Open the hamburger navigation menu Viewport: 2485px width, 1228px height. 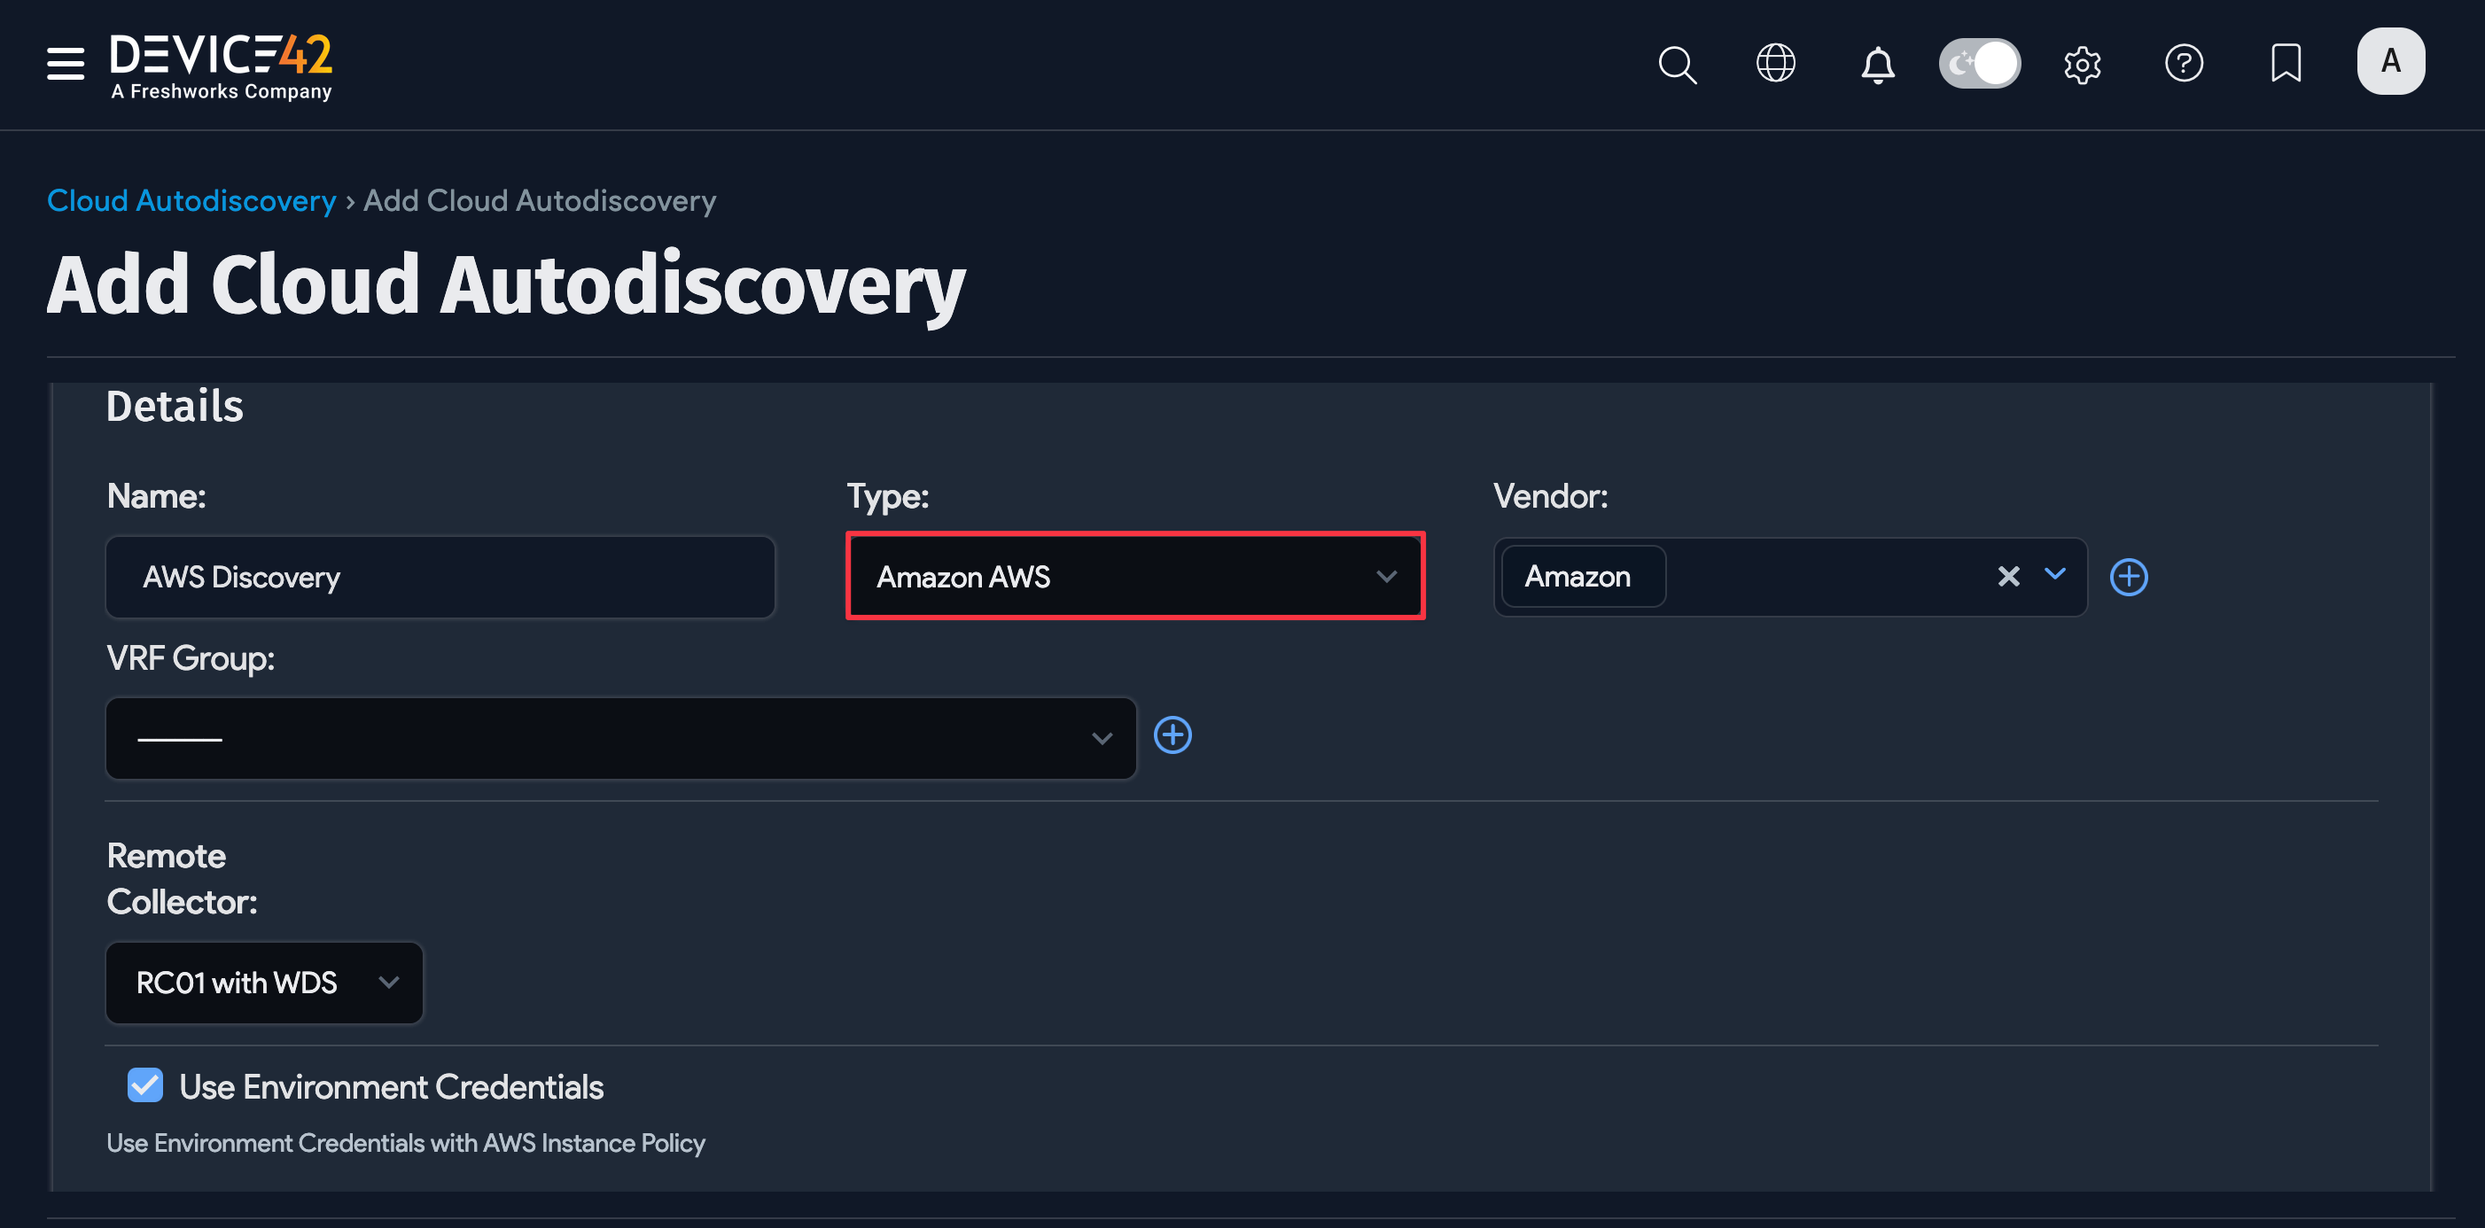pos(64,64)
